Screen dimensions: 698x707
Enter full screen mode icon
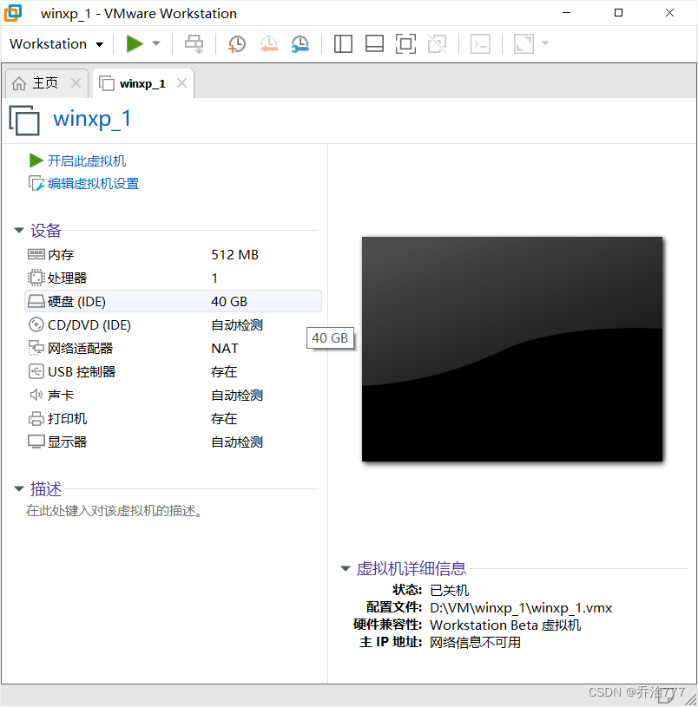[x=405, y=43]
